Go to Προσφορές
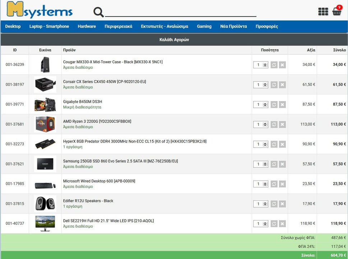 pyautogui.click(x=267, y=26)
